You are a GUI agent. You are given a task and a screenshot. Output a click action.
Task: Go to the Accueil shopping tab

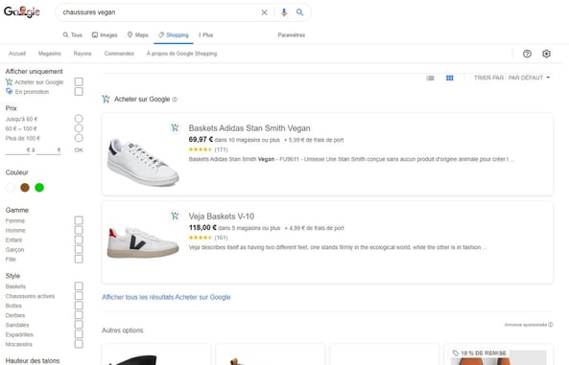click(x=17, y=54)
